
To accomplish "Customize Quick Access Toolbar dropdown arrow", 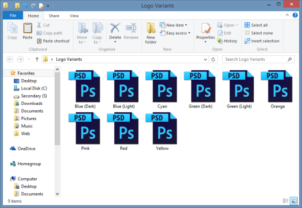I will [48, 6].
